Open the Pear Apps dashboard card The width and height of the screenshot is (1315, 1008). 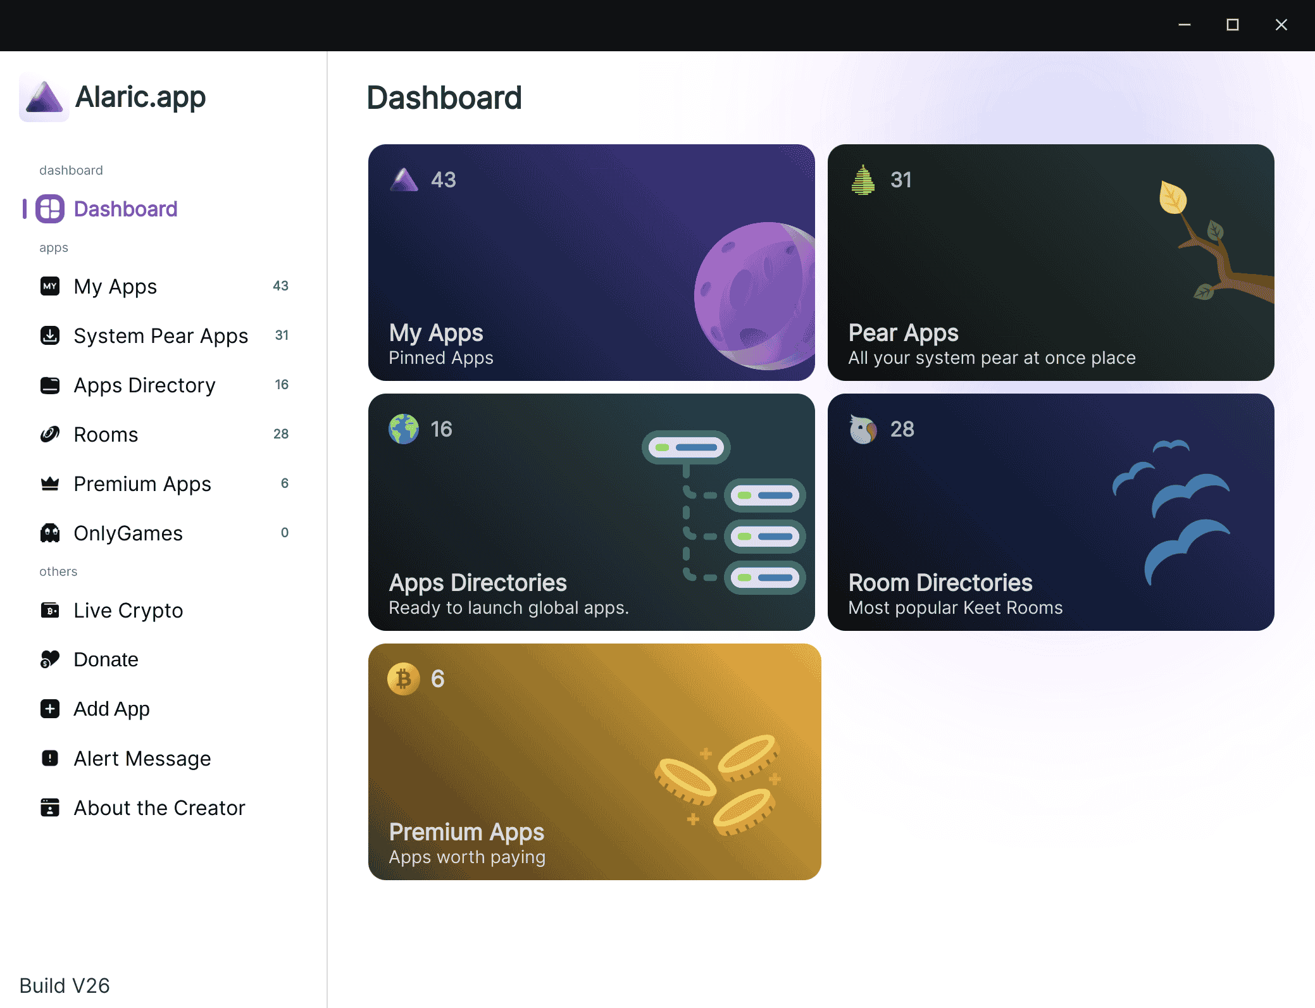click(1050, 263)
